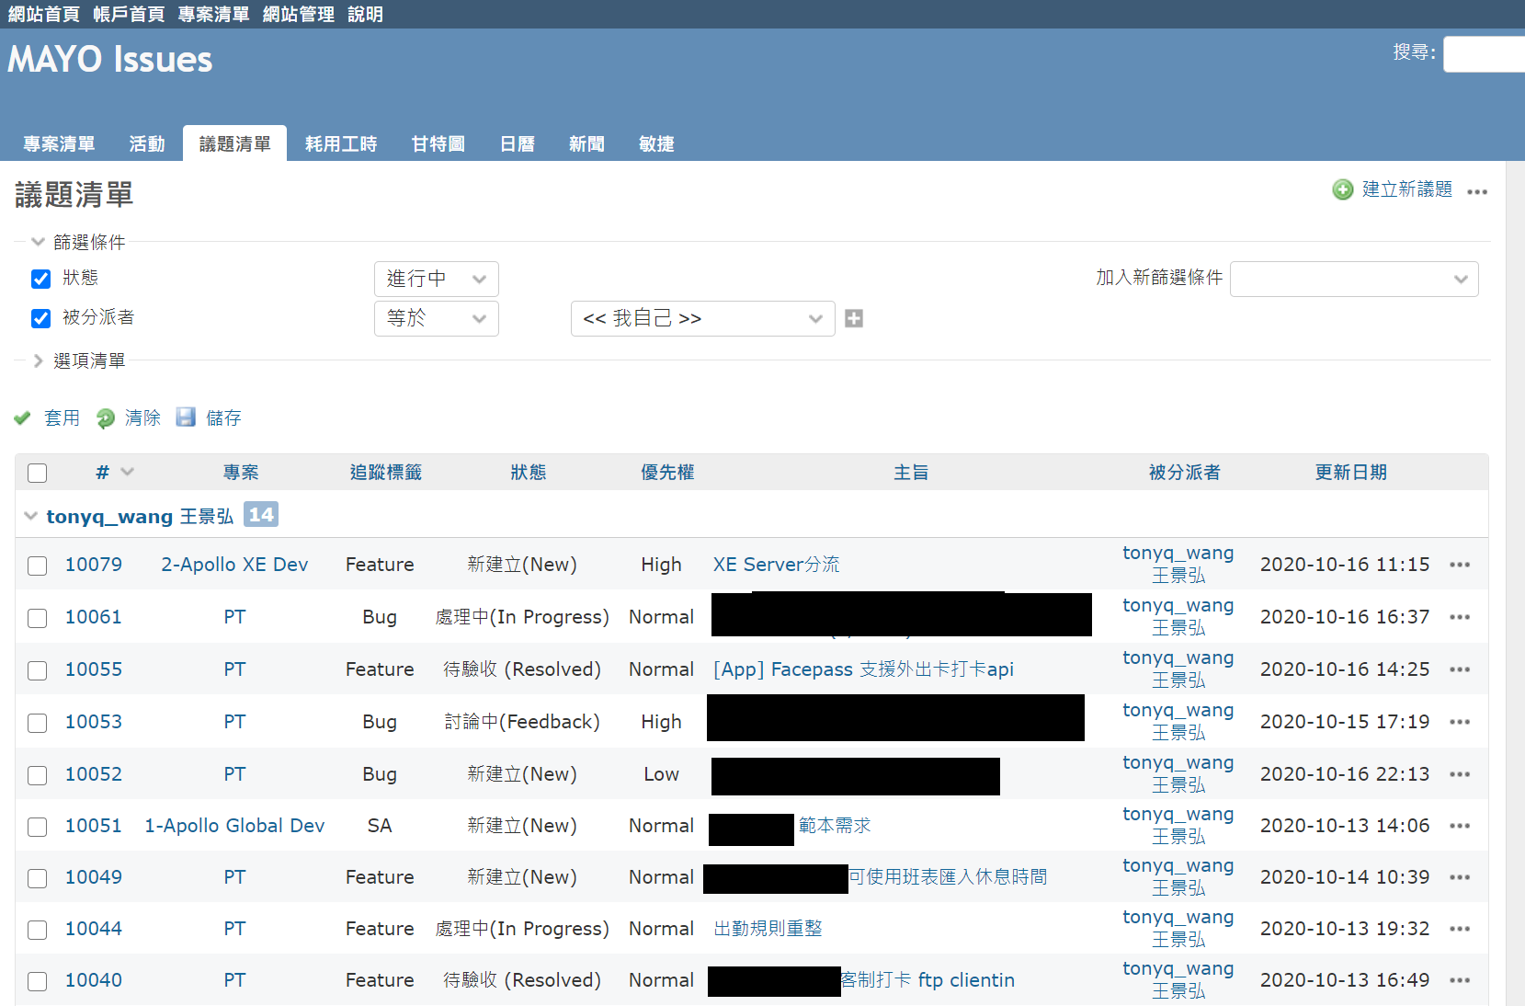Click the page vertical scrollbar
This screenshot has height=1006, width=1525.
coord(1516,584)
